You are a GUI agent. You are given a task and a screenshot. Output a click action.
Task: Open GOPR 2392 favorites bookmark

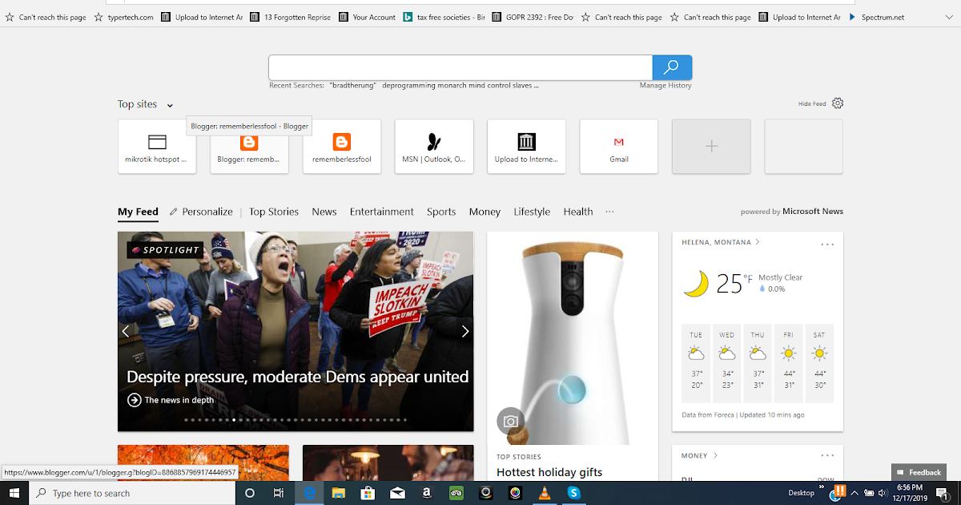click(x=533, y=17)
